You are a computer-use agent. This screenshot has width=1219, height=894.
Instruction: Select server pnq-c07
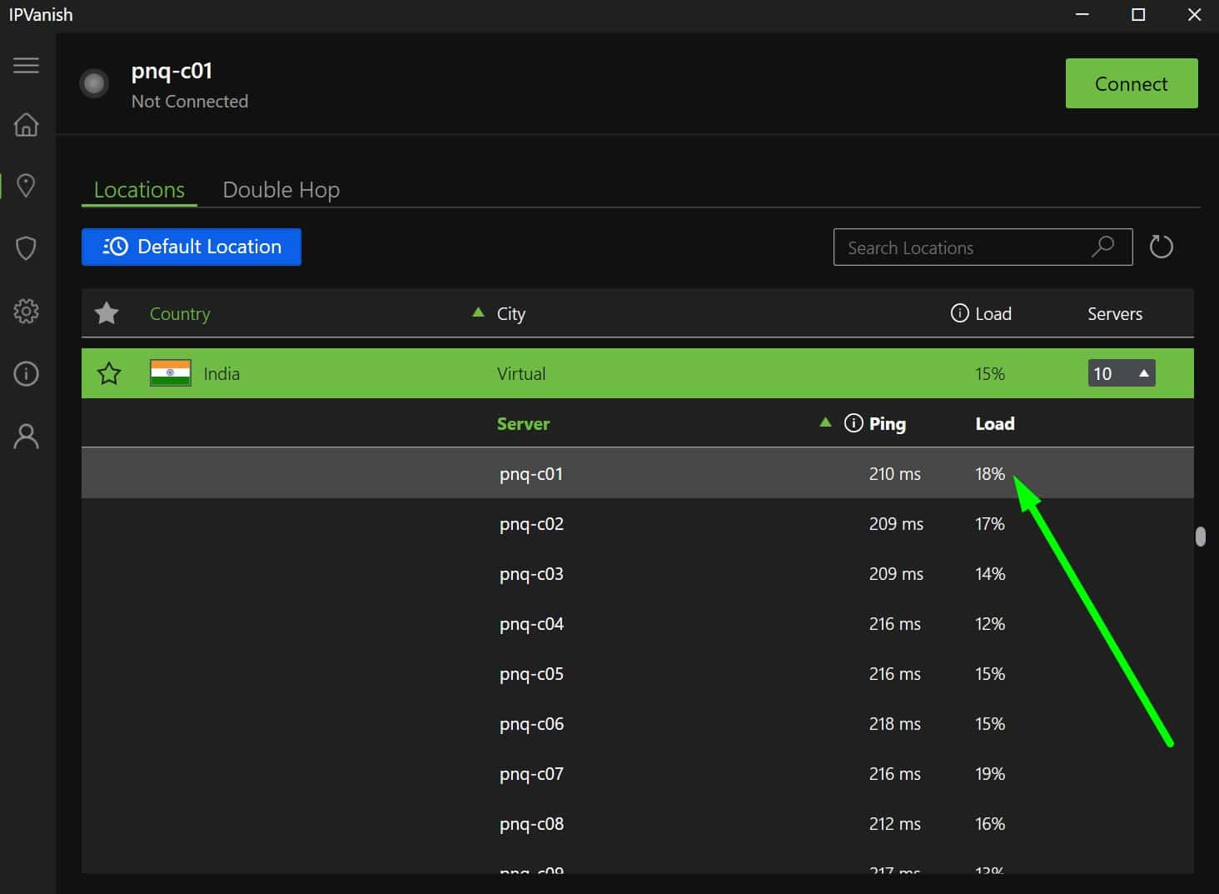(638, 773)
